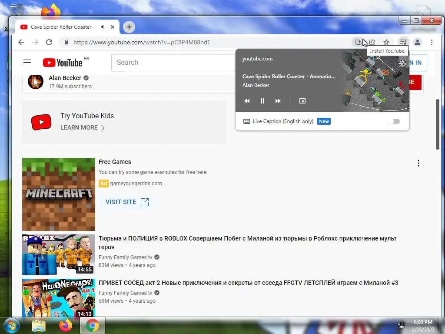Open video titled Тюрьма и ПОЛИЦИЯ в ROBLOX
The width and height of the screenshot is (445, 334).
click(x=247, y=243)
